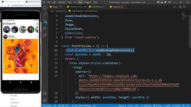This screenshot has width=191, height=107.
Task: Tap the Android home button in emulator
Action: click(21, 82)
